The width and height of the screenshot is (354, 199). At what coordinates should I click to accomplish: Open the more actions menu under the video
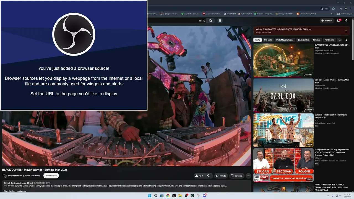pyautogui.click(x=248, y=176)
